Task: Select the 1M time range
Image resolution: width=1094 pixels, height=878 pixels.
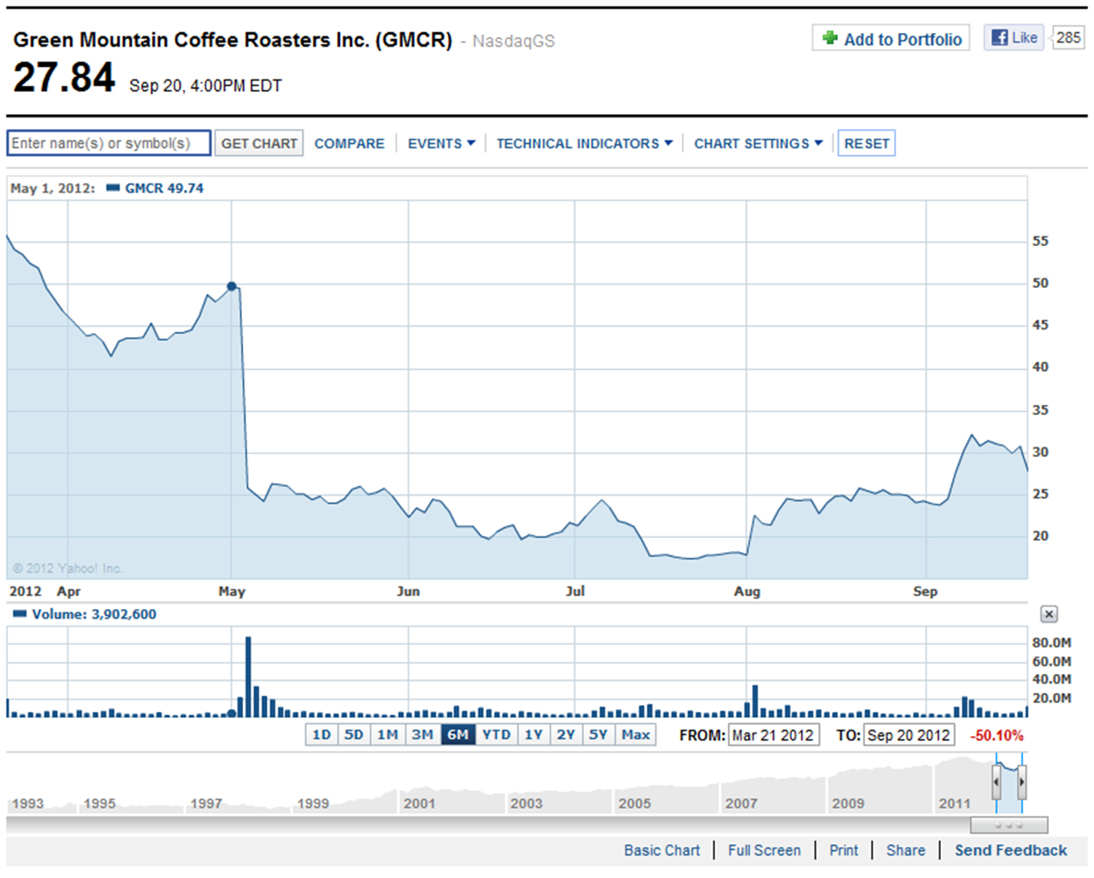Action: pos(387,735)
